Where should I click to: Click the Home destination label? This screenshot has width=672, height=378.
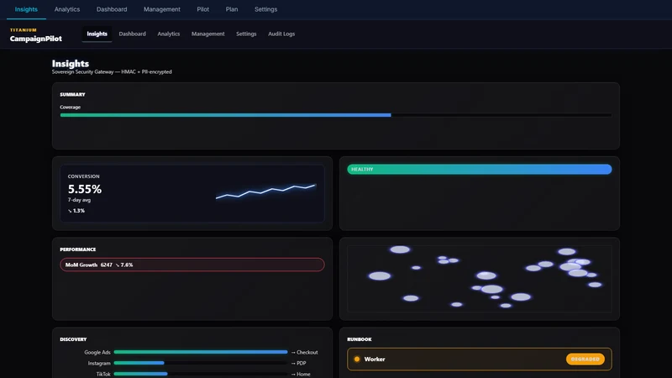pos(301,374)
